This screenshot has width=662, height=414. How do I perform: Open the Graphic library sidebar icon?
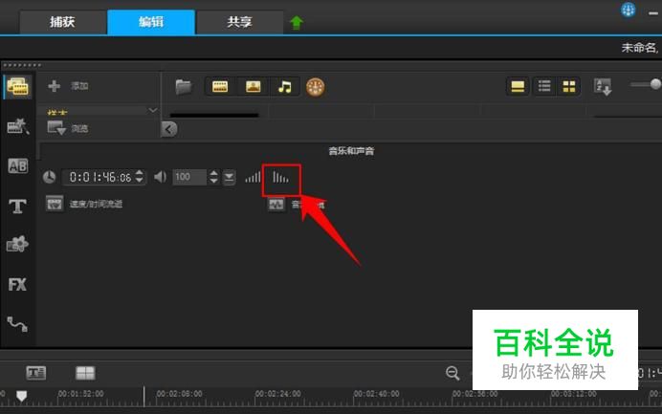click(x=17, y=245)
